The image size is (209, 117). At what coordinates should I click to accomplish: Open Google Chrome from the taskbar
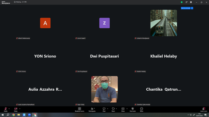tap(13, 115)
